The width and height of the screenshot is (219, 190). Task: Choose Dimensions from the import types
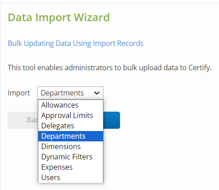point(71,146)
